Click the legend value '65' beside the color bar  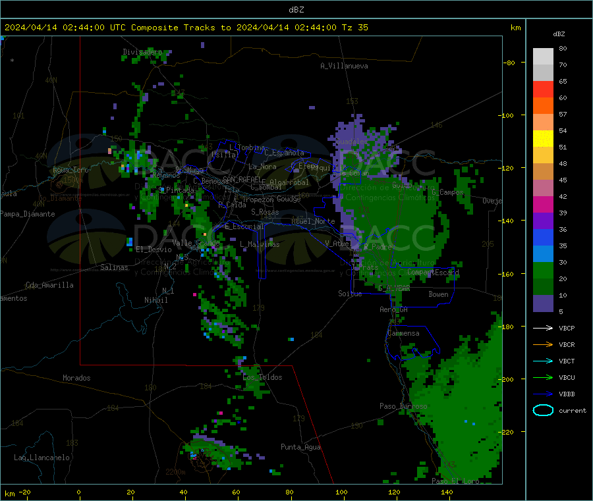tap(563, 81)
